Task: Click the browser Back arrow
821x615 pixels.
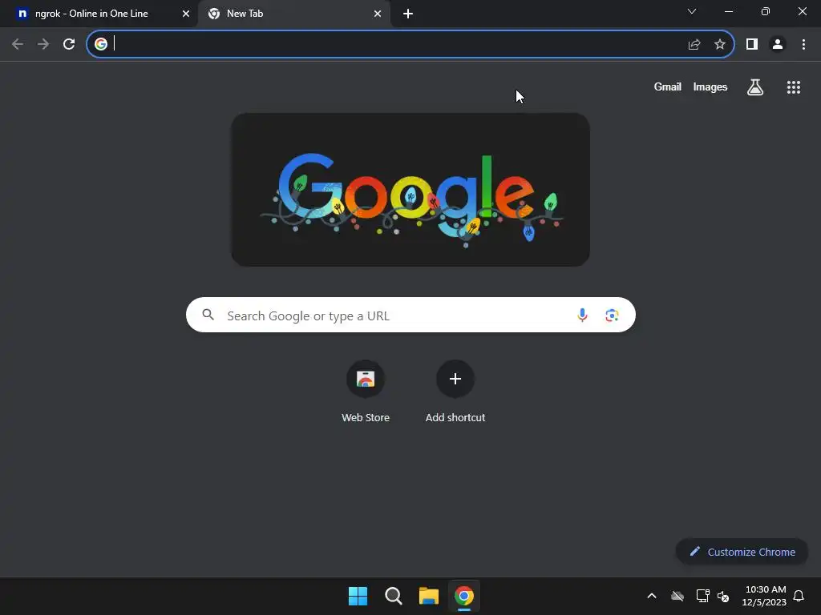Action: tap(18, 45)
